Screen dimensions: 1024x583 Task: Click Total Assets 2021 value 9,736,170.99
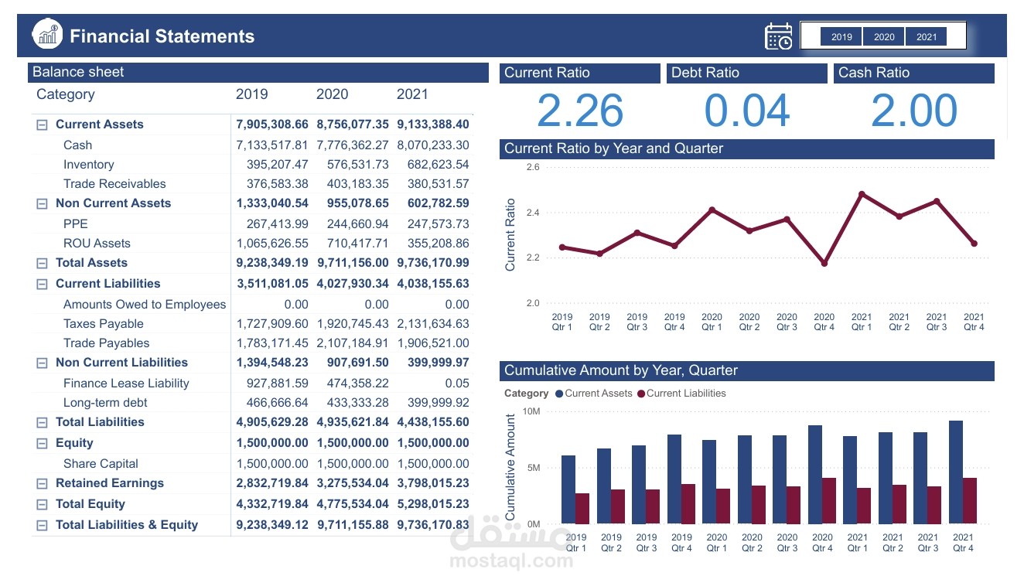[433, 263]
